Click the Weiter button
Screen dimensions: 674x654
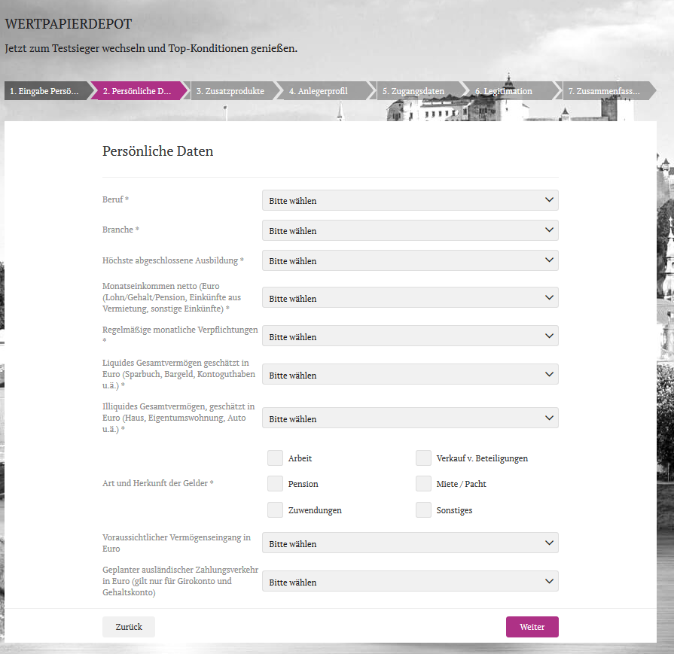click(532, 626)
